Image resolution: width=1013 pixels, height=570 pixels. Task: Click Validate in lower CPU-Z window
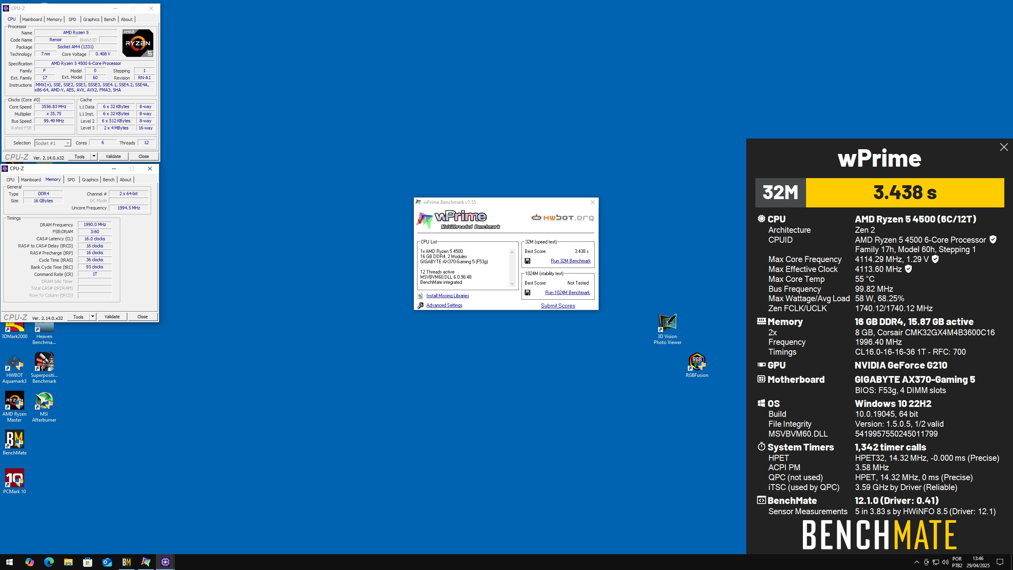(112, 317)
